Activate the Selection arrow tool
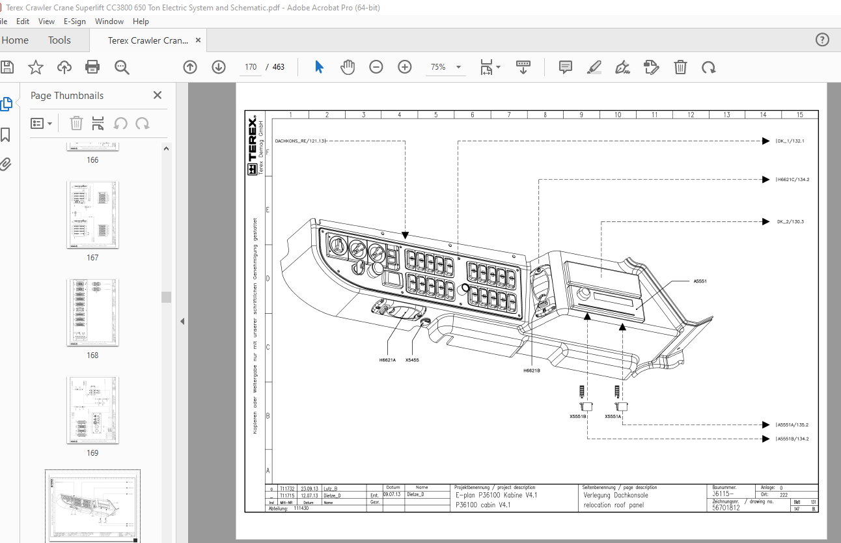841x543 pixels. (x=319, y=67)
